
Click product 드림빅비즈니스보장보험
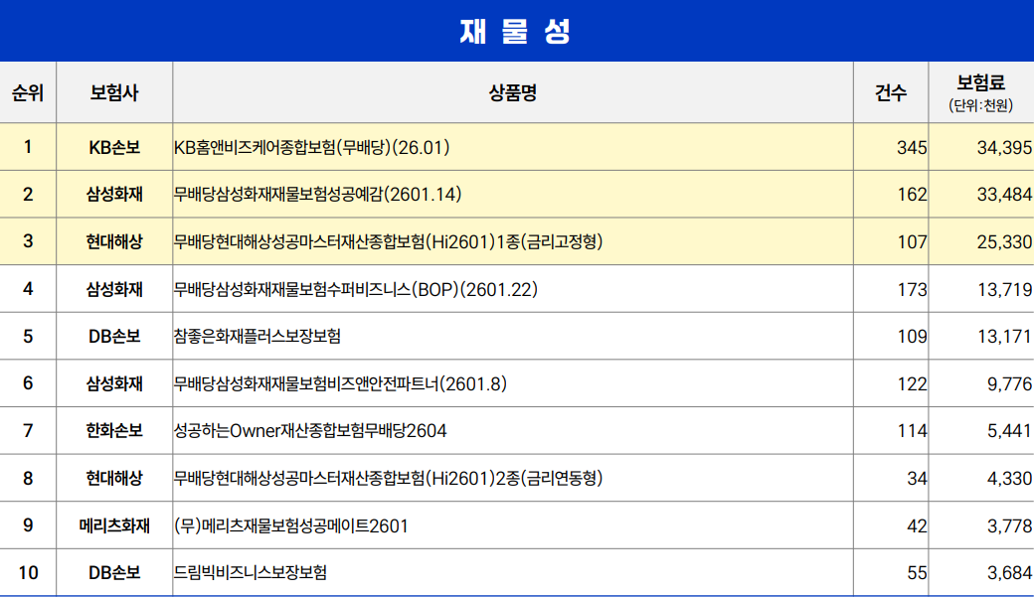[x=250, y=572]
